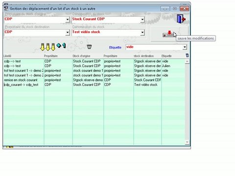Click the blue Etiquette label

(x=115, y=47)
